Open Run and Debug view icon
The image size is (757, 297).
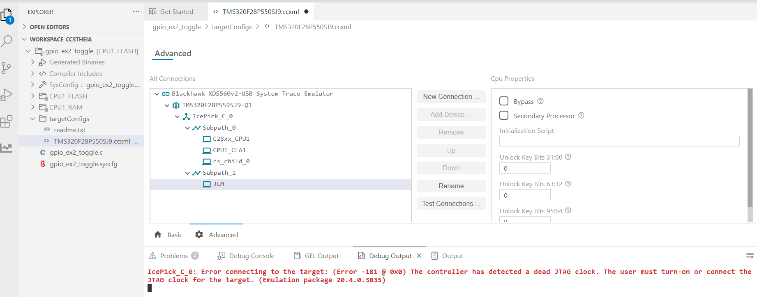point(7,95)
